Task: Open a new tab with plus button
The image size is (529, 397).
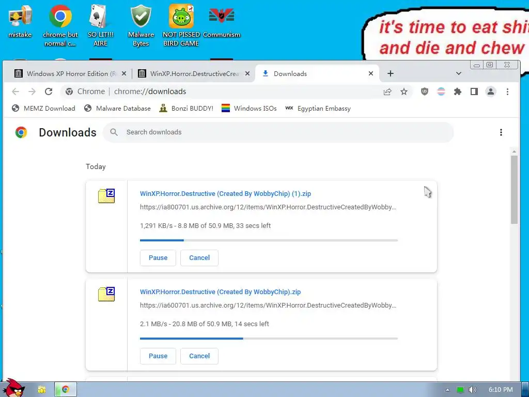Action: tap(391, 73)
